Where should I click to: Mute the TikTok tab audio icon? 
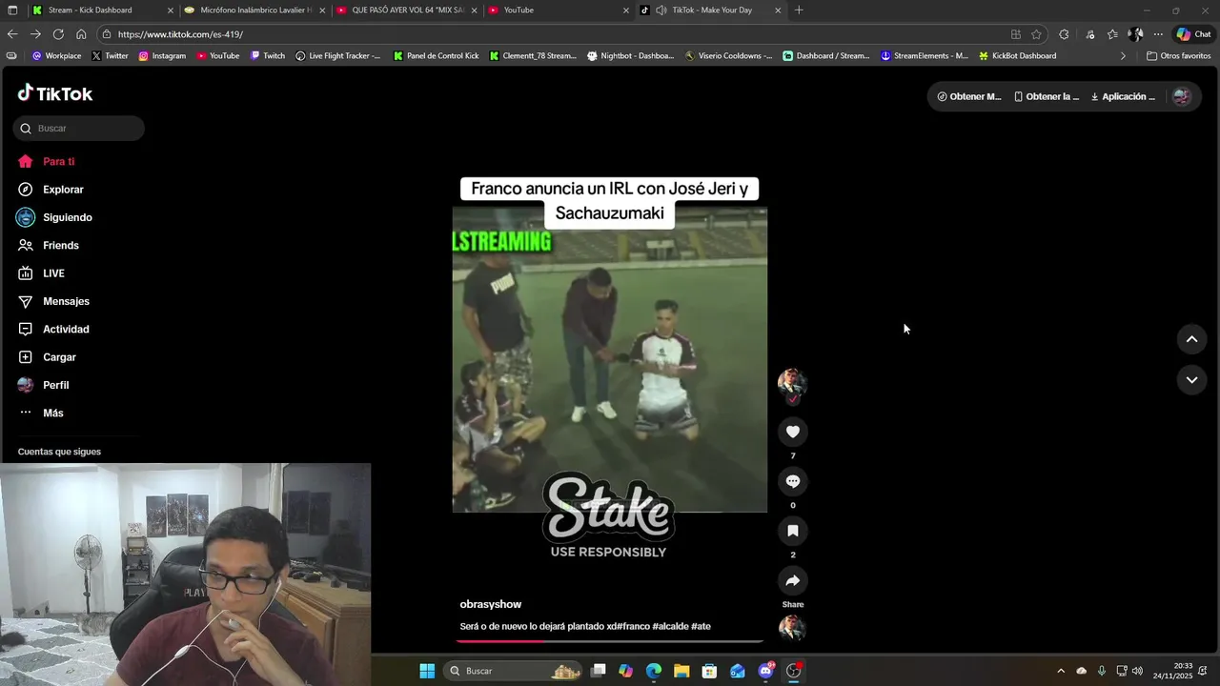[661, 10]
